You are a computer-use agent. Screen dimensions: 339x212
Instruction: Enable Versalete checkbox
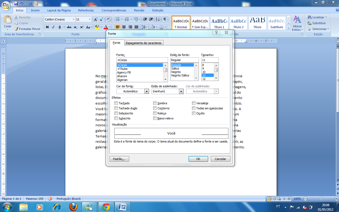click(194, 103)
